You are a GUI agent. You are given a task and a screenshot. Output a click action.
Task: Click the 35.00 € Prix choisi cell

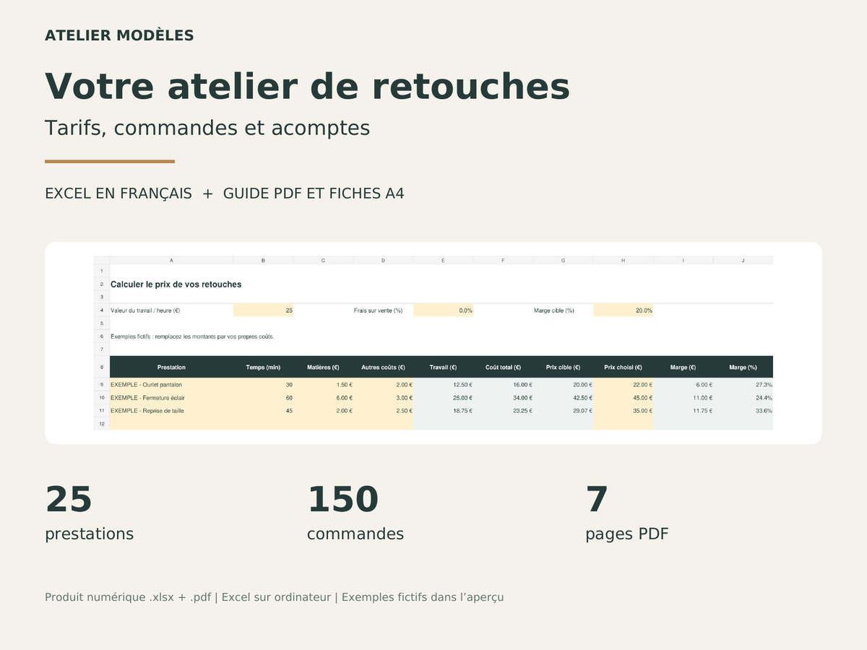click(x=623, y=411)
